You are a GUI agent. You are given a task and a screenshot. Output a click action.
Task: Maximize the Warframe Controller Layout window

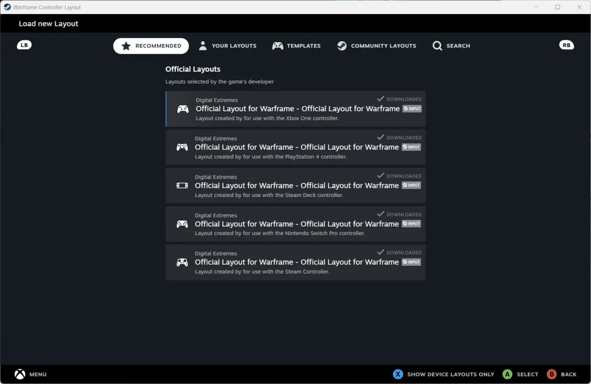coord(558,7)
